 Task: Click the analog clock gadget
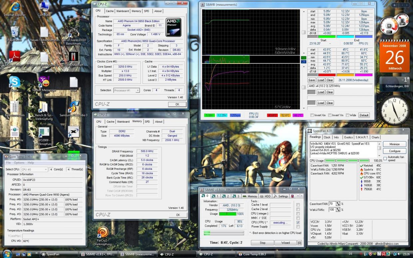click(x=394, y=111)
